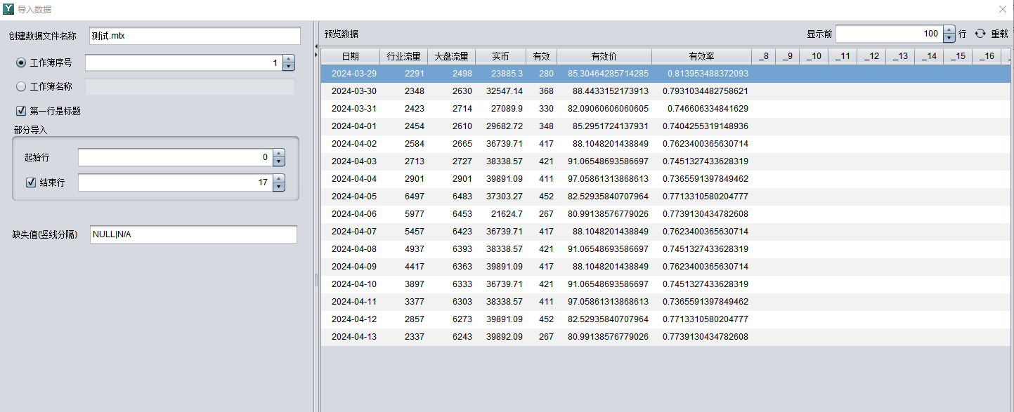Select the 工作簿名称 radio button
Image resolution: width=1014 pixels, height=412 pixels.
pos(21,87)
